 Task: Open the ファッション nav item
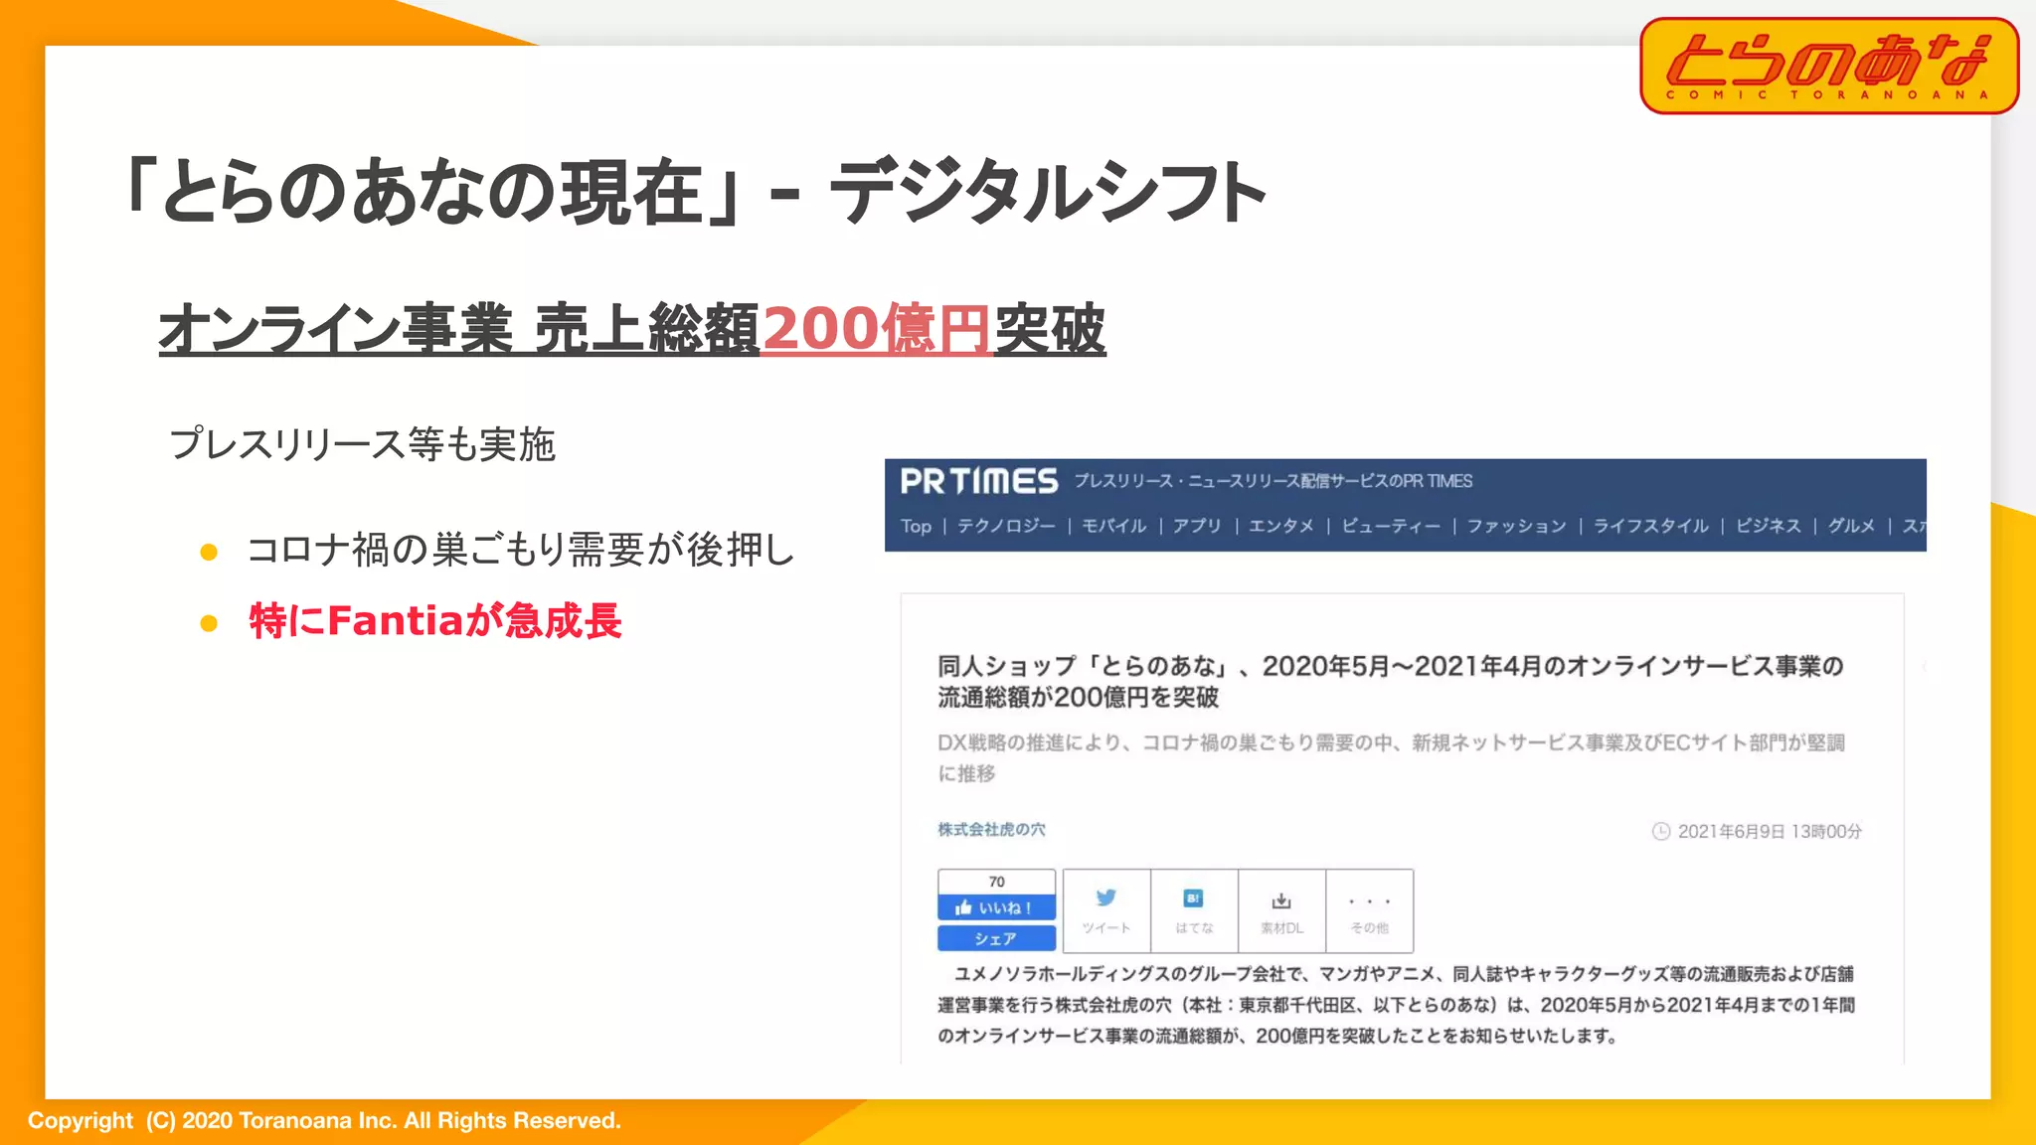pos(1516,526)
